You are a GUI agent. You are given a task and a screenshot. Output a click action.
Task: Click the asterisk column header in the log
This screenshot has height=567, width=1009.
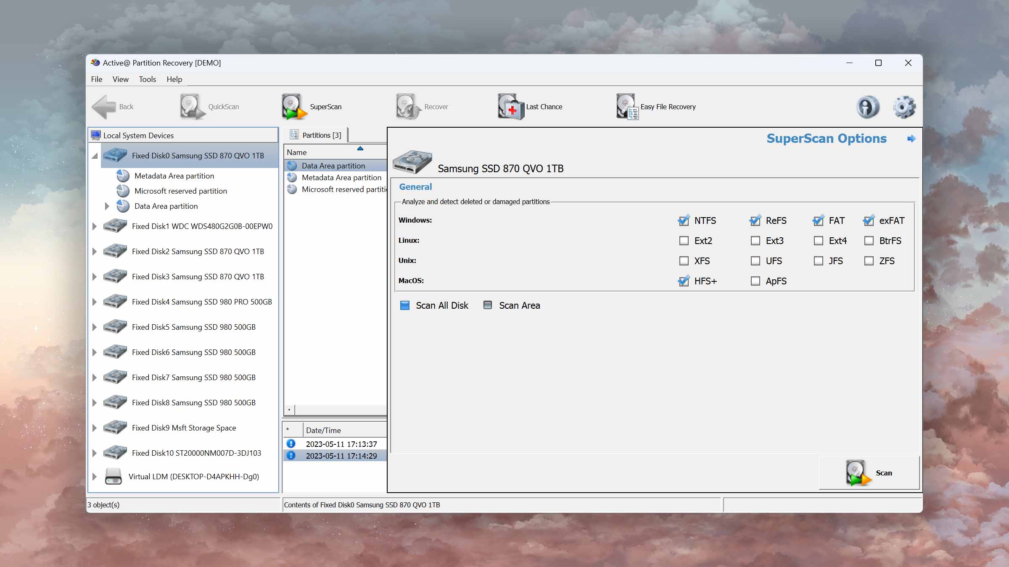(293, 430)
